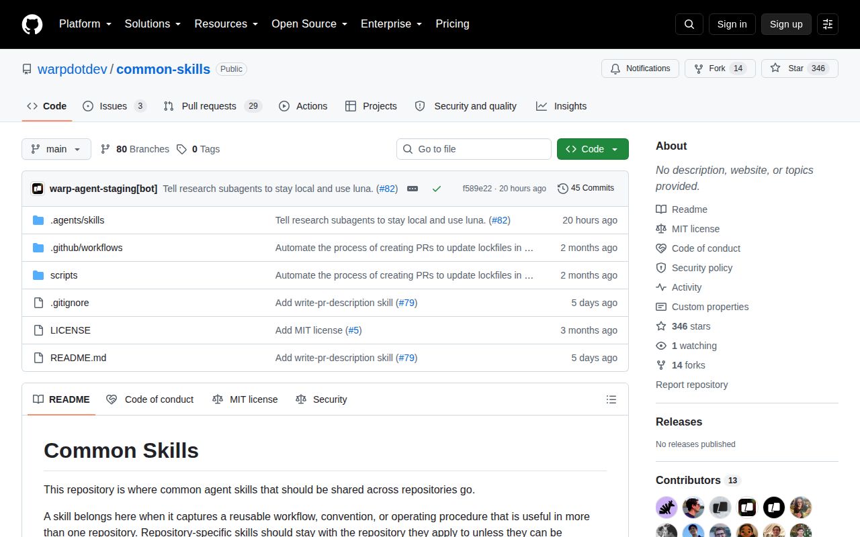Open the Open Source menu dropdown
Image resolution: width=860 pixels, height=537 pixels.
tap(309, 24)
